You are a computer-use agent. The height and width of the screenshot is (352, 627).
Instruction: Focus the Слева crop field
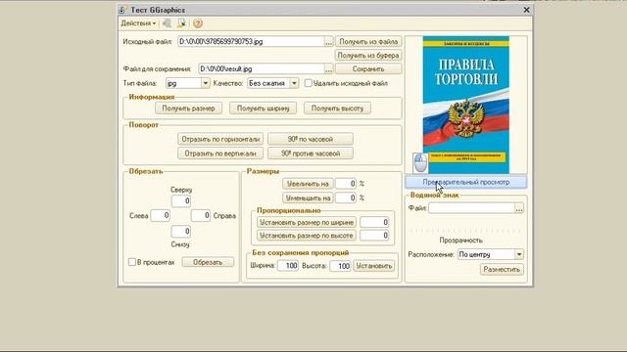pyautogui.click(x=160, y=216)
